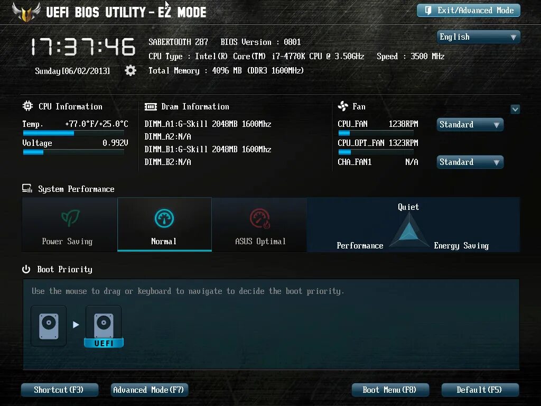Click the Boot Priority power icon

26,269
